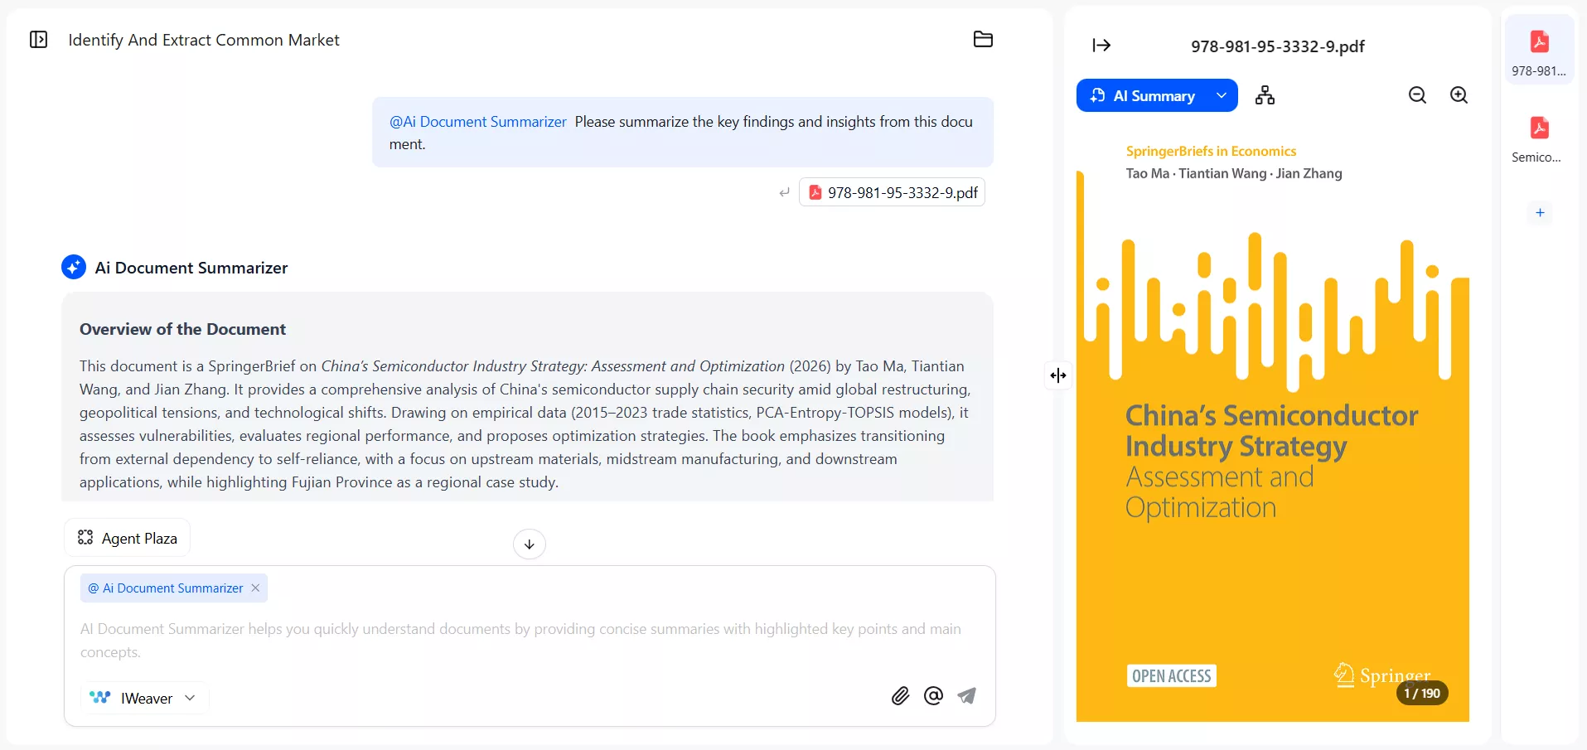Open the mind map structure icon
Screen dimensions: 1587x750
[x=1265, y=95]
